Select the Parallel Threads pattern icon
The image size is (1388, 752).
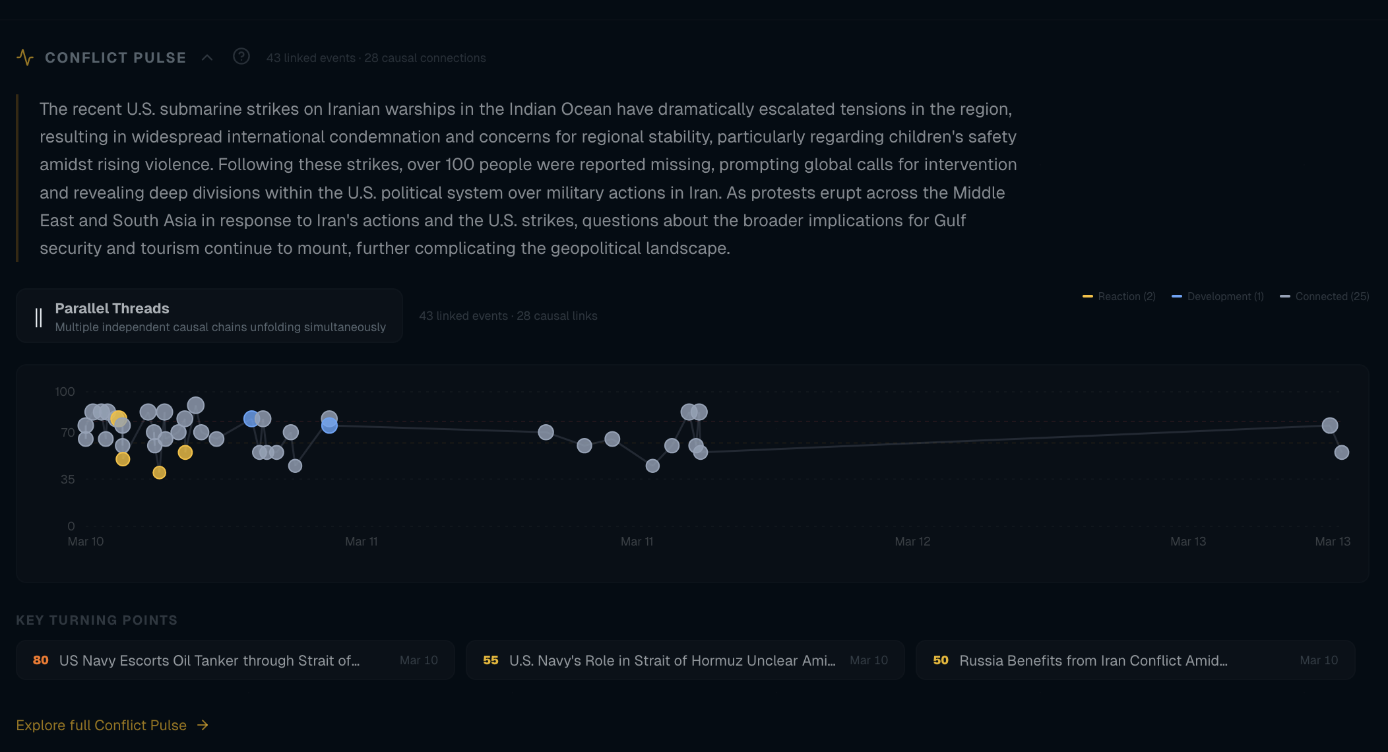pos(38,315)
